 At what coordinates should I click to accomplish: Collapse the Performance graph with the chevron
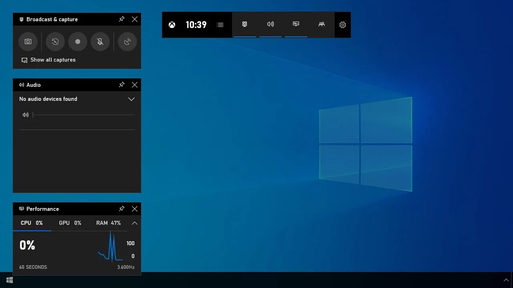[x=134, y=223]
